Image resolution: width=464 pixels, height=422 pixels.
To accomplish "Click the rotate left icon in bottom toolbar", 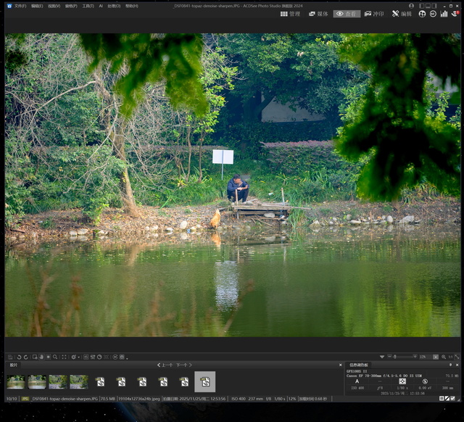I will 19,357.
